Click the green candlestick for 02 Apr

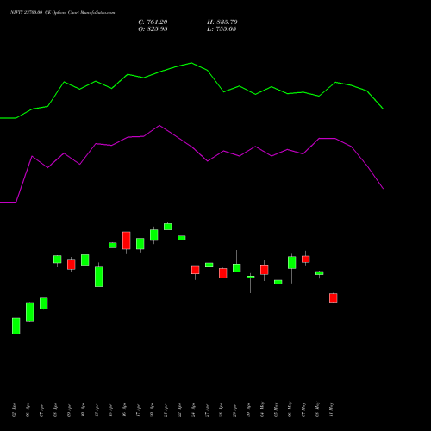click(16, 326)
